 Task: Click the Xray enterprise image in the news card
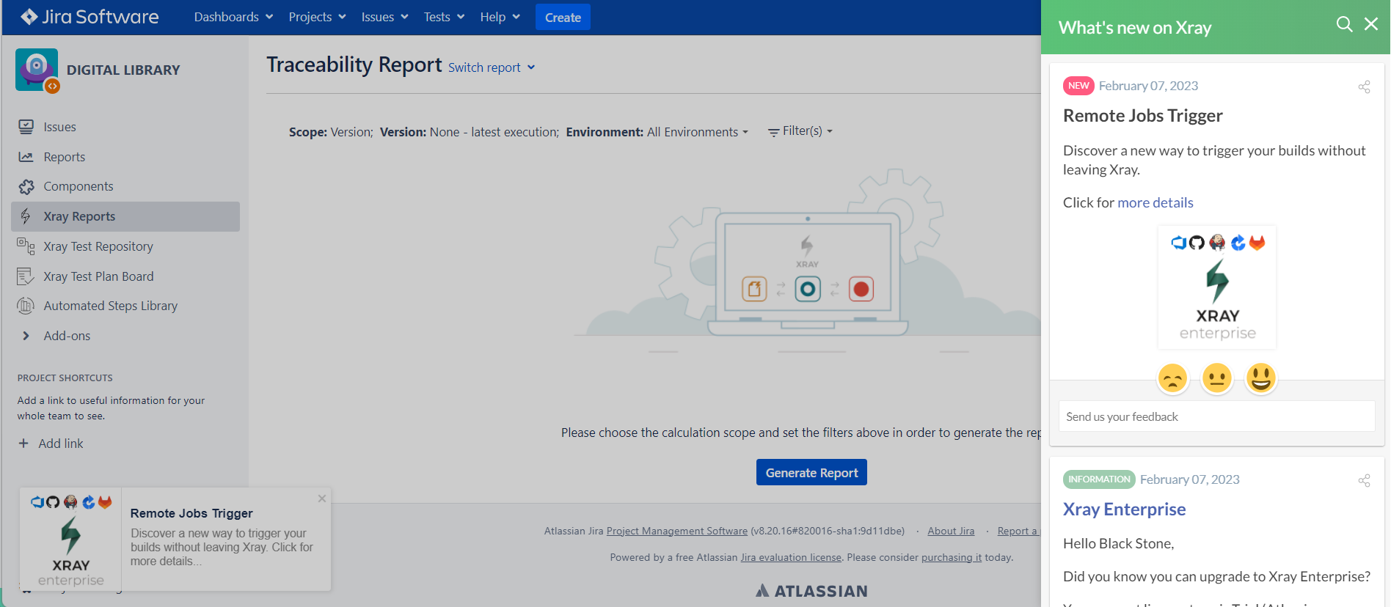click(x=1217, y=287)
